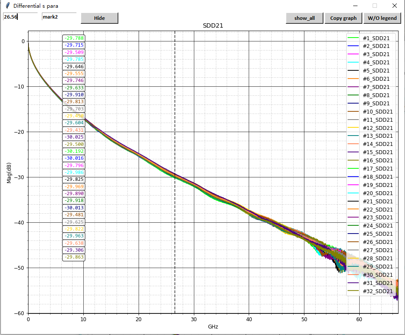Click the Hide button
The width and height of the screenshot is (405, 335).
[99, 18]
